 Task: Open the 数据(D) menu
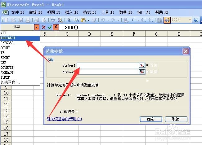click(126, 12)
